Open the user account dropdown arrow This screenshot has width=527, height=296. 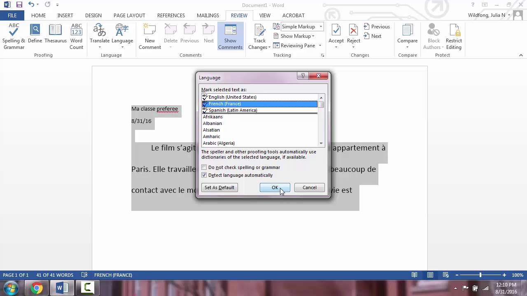[509, 15]
